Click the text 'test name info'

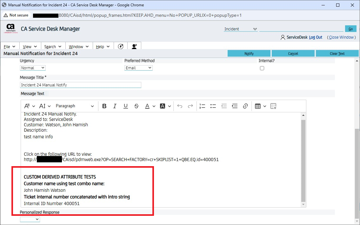tap(38, 137)
